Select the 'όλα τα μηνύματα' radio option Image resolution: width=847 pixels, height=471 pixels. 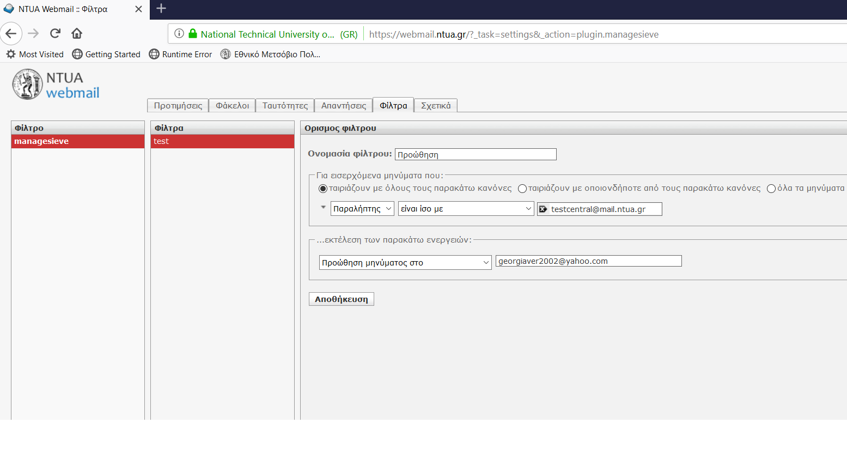(x=771, y=189)
